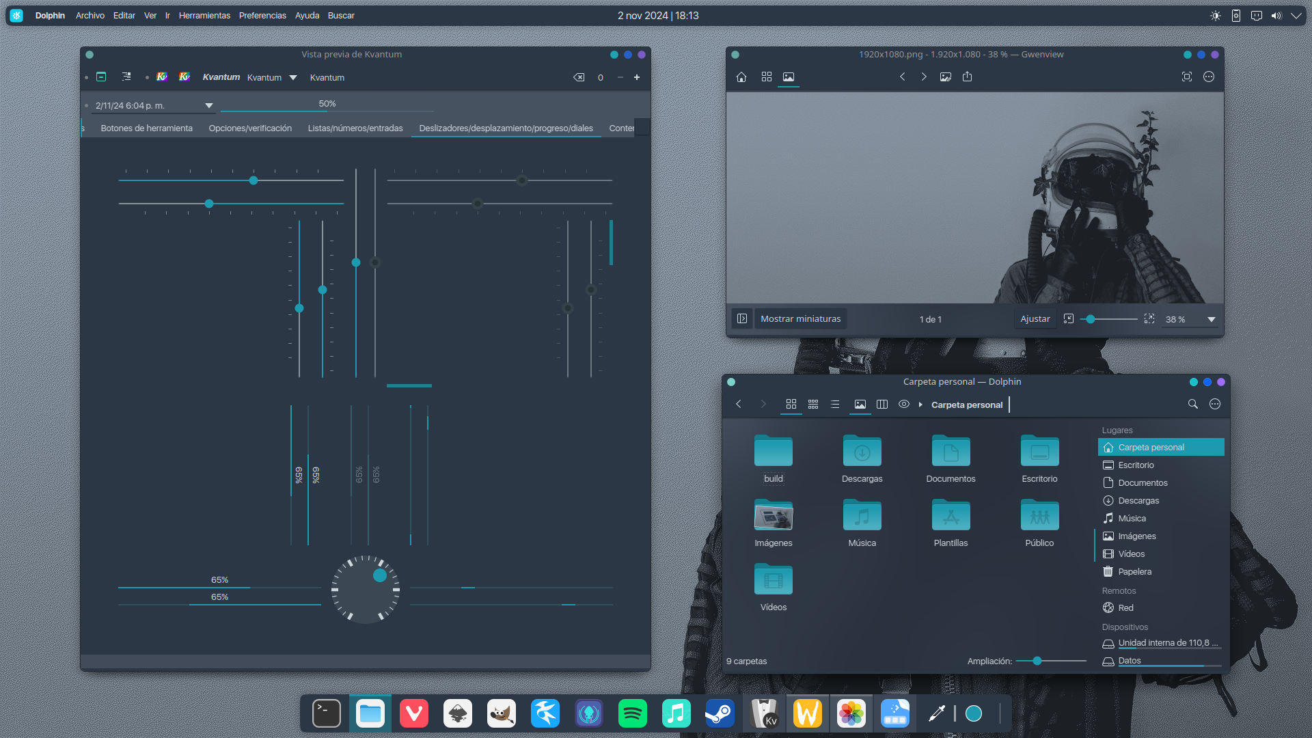Open Herramientas menu

tap(204, 16)
